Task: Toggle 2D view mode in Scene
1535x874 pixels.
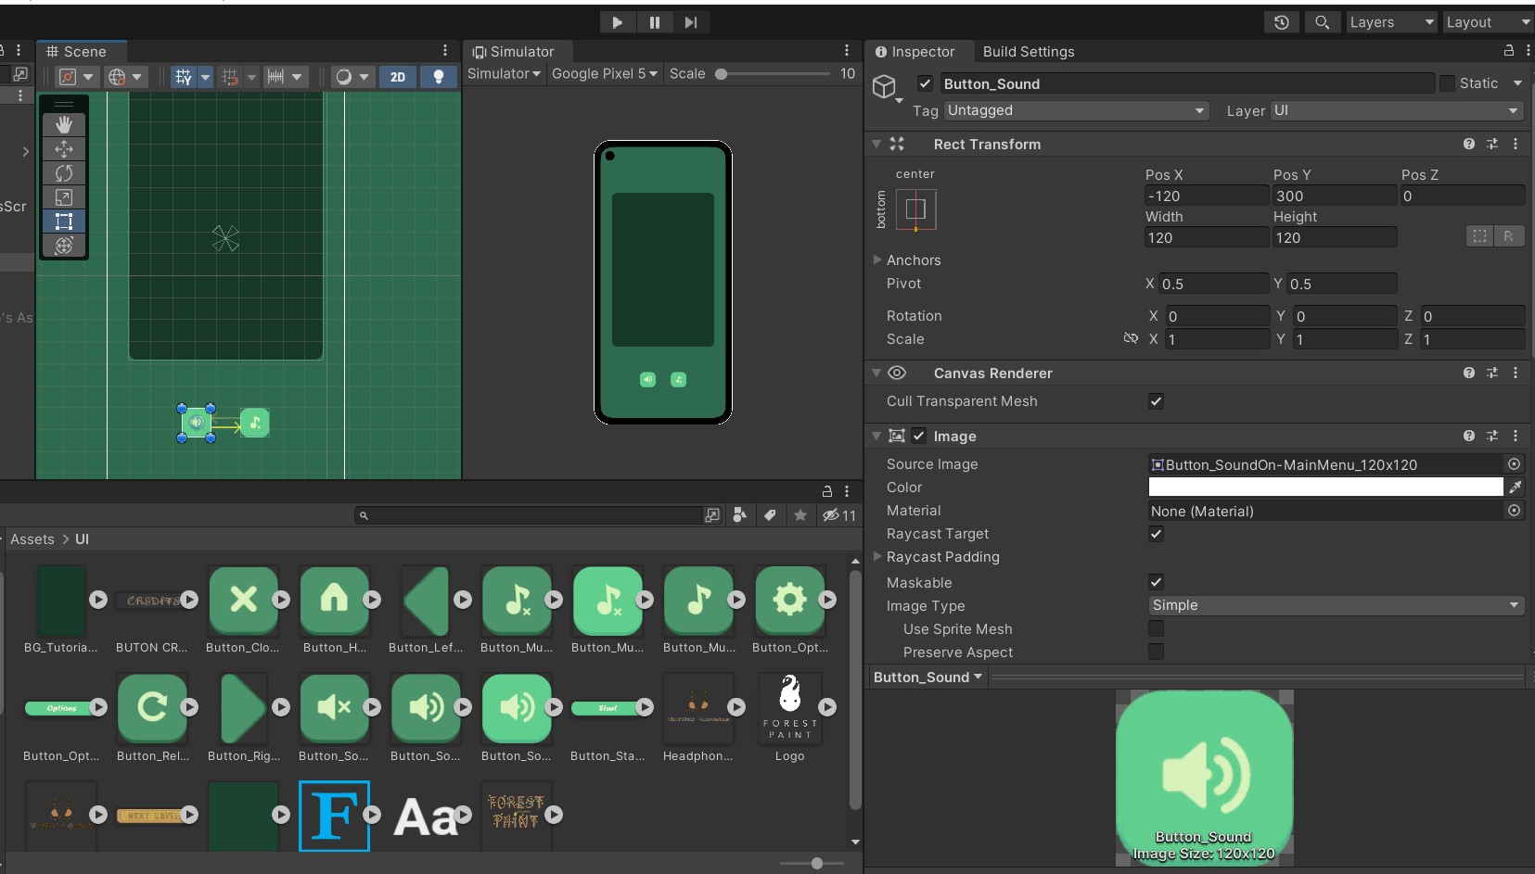Action: click(x=398, y=77)
